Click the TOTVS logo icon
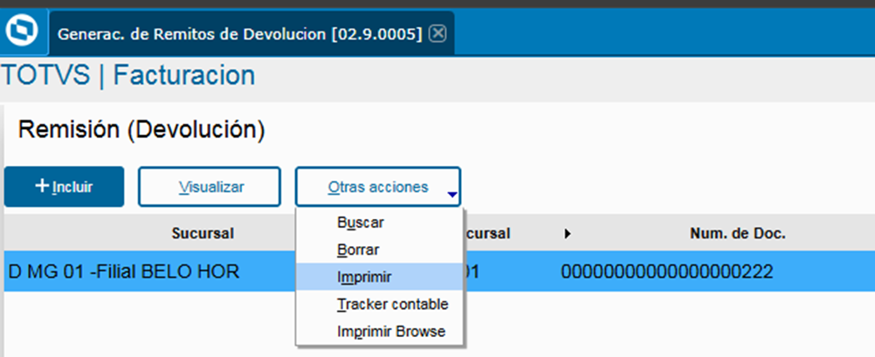 tap(22, 31)
